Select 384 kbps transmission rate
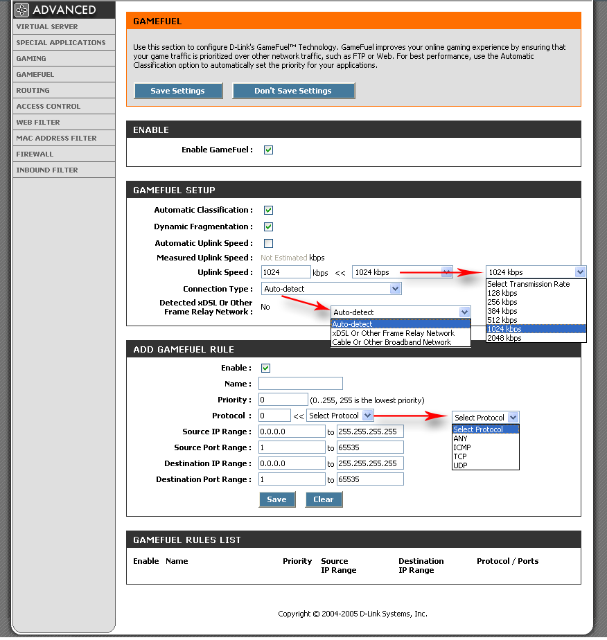 536,311
